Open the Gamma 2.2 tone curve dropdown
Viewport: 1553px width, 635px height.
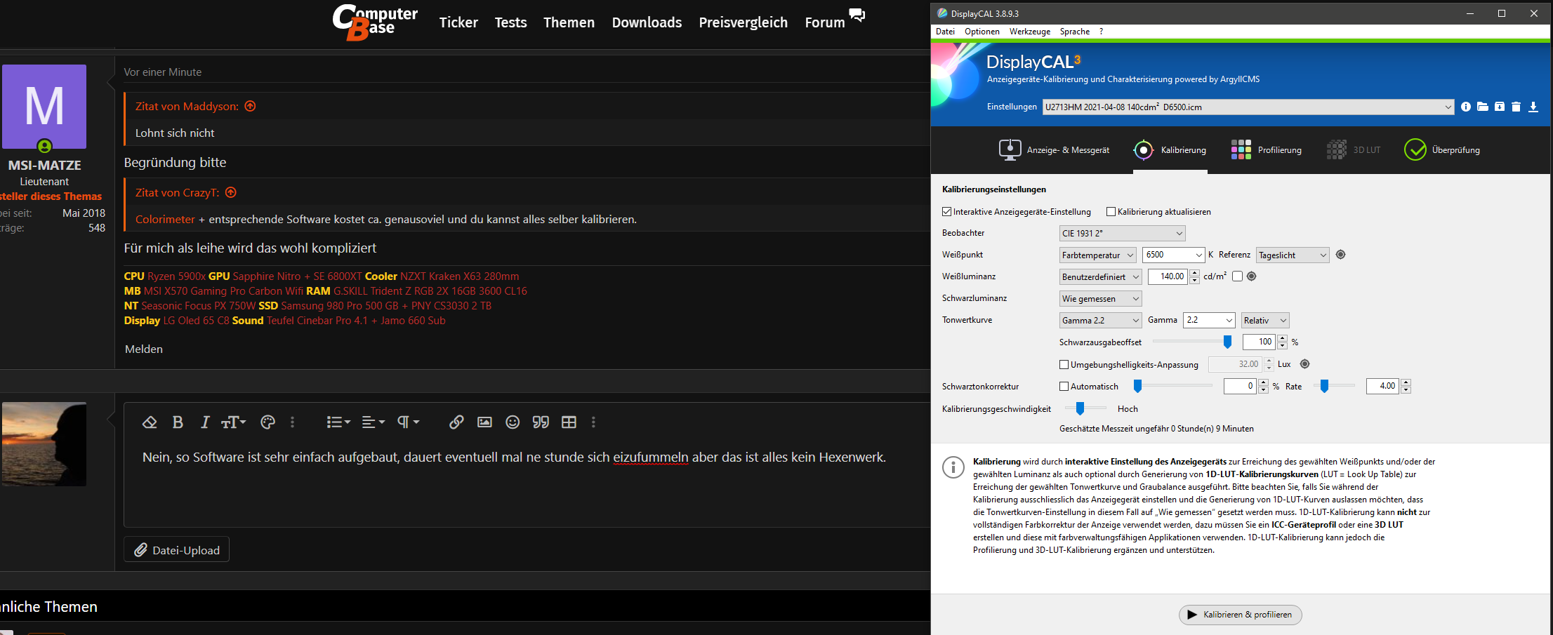tap(1100, 320)
